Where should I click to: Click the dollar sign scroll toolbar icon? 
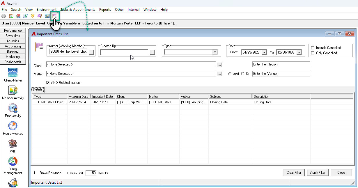coord(25,16)
